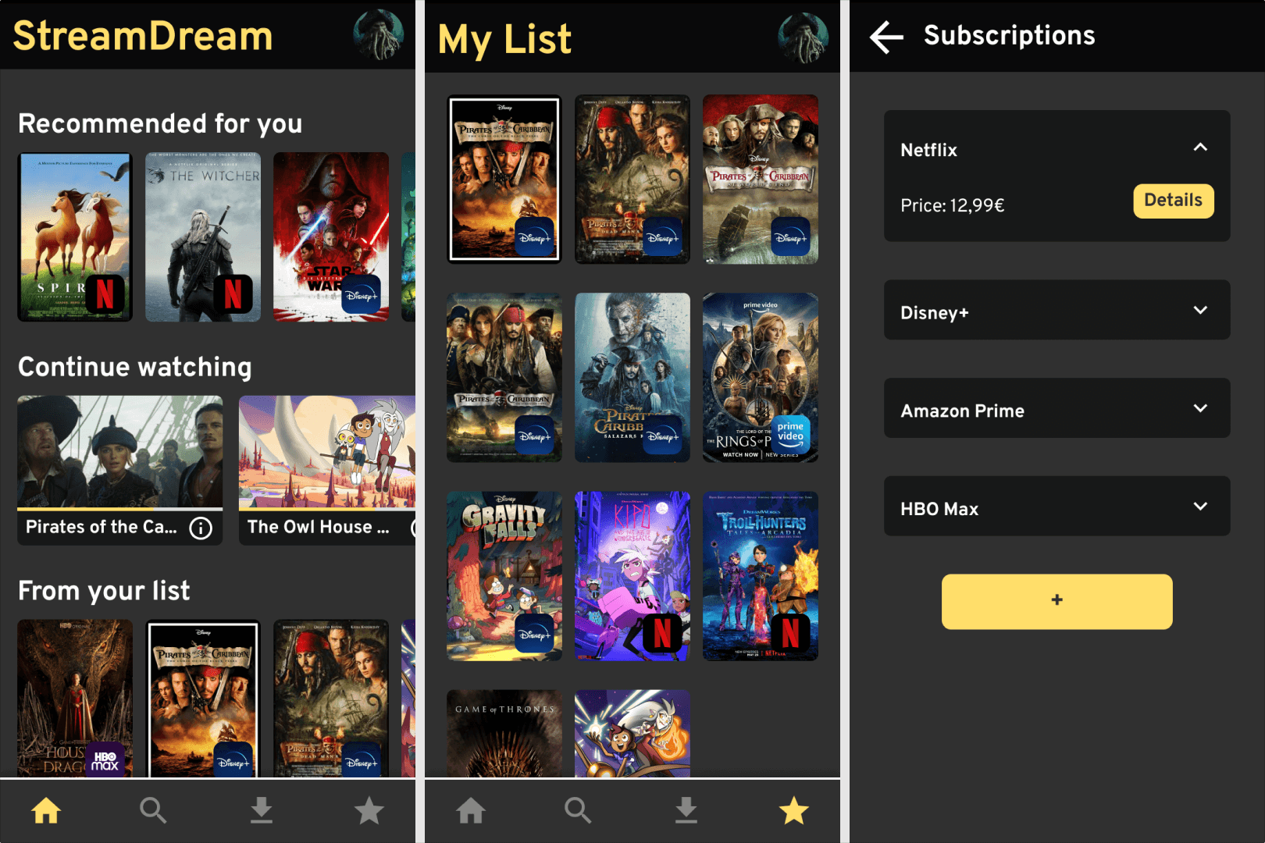Click the Netflix Details button
This screenshot has width=1265, height=843.
pyautogui.click(x=1173, y=201)
